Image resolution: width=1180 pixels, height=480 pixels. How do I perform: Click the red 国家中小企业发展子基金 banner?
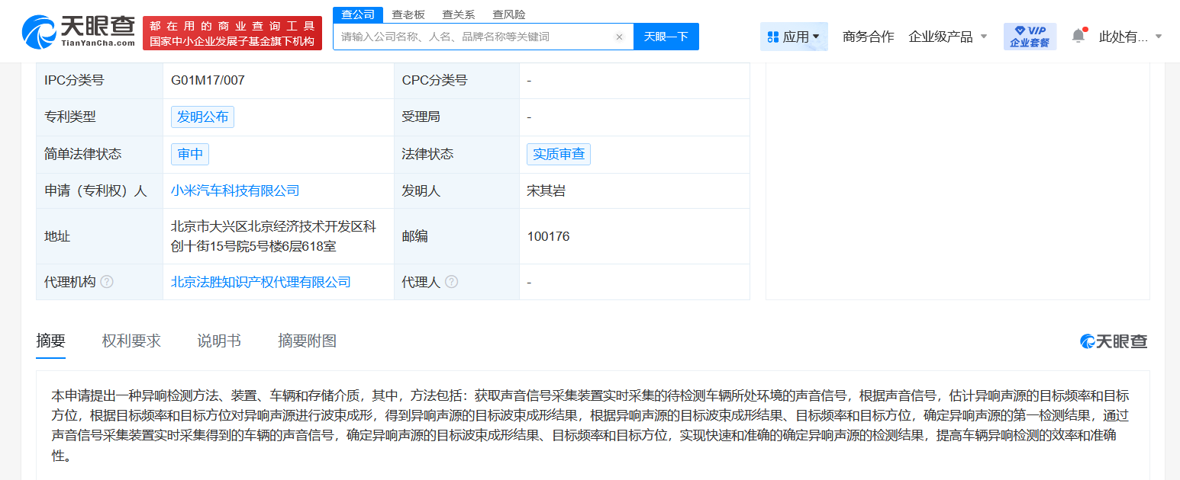[x=232, y=33]
